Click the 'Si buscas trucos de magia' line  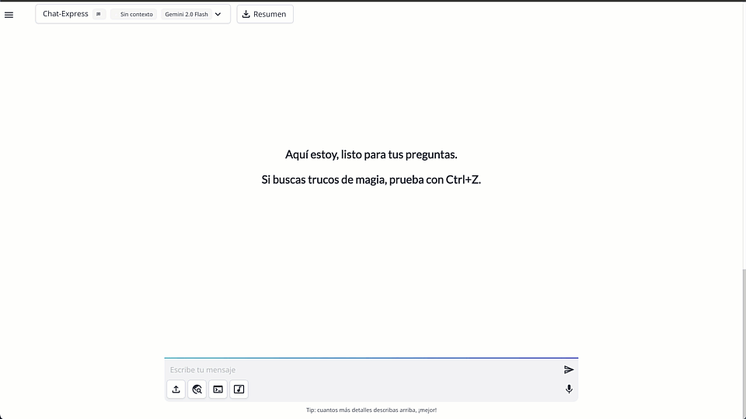click(x=371, y=179)
